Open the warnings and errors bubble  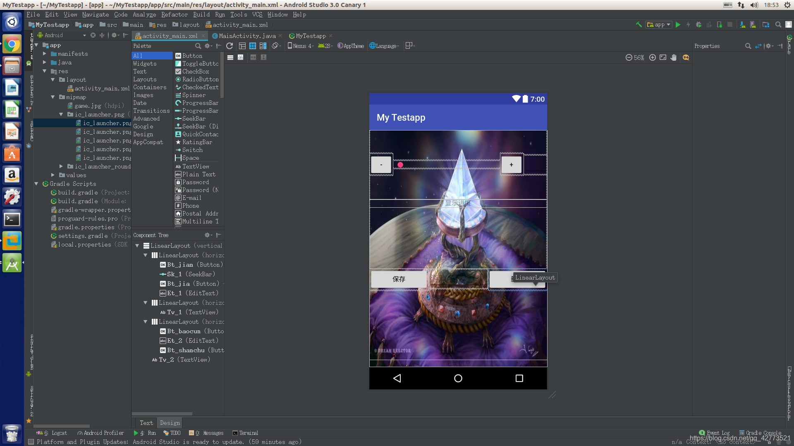pos(686,58)
